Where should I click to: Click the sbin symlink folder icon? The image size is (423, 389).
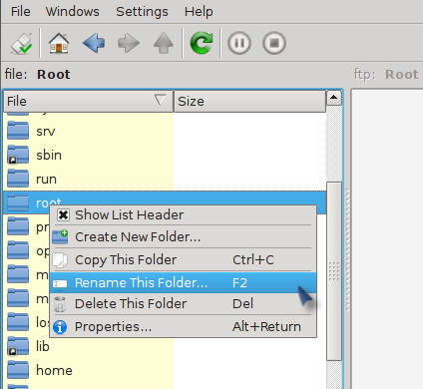coord(18,155)
